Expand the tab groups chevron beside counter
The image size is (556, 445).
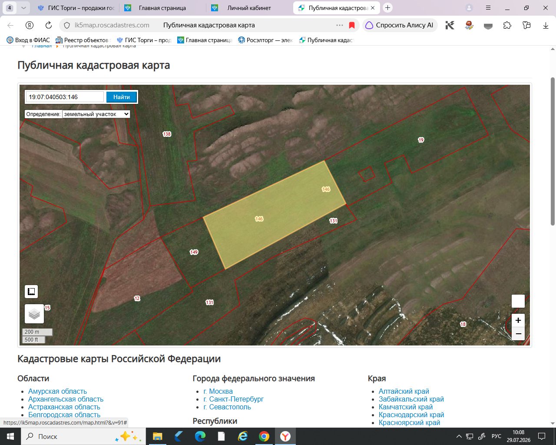point(23,8)
